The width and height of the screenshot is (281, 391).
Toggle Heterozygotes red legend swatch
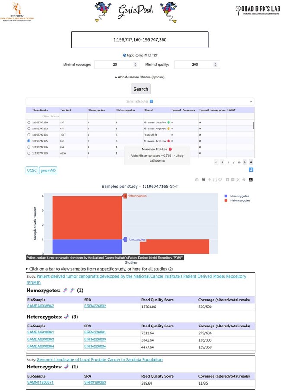(226, 200)
